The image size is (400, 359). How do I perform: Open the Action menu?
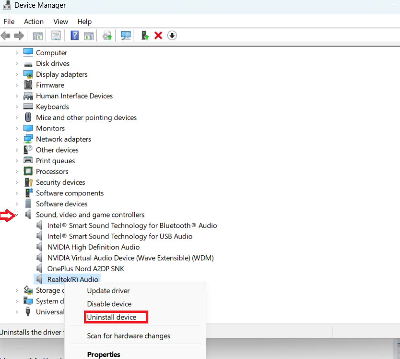pos(34,22)
